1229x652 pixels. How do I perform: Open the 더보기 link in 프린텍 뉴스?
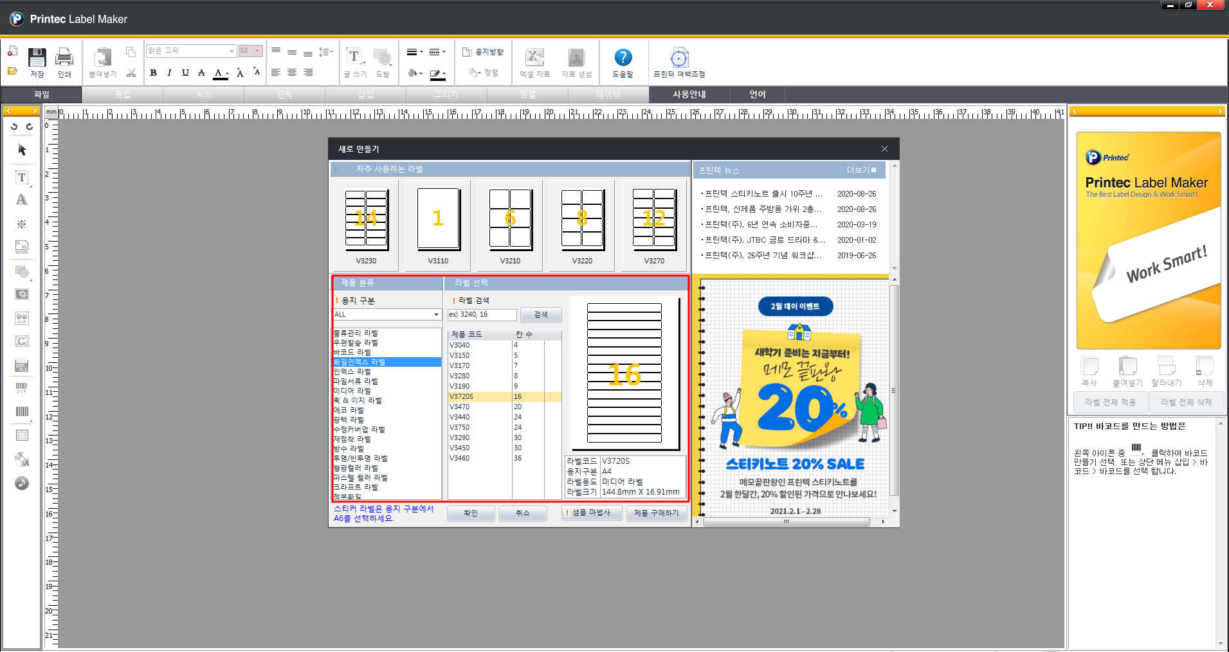coord(861,170)
